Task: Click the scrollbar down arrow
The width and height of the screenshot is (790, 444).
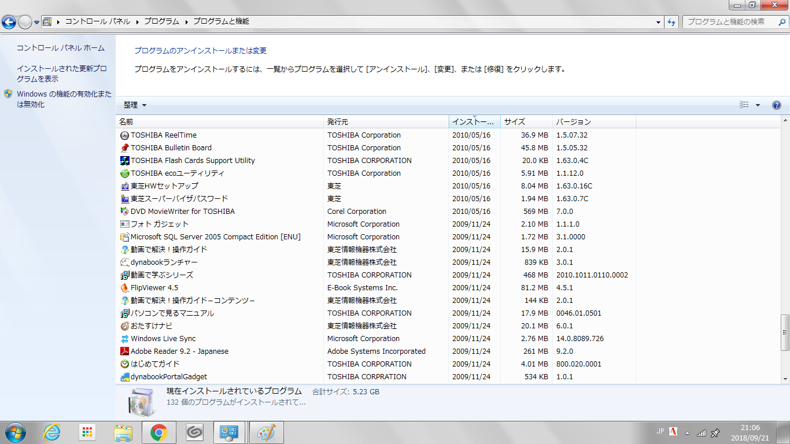Action: click(785, 378)
